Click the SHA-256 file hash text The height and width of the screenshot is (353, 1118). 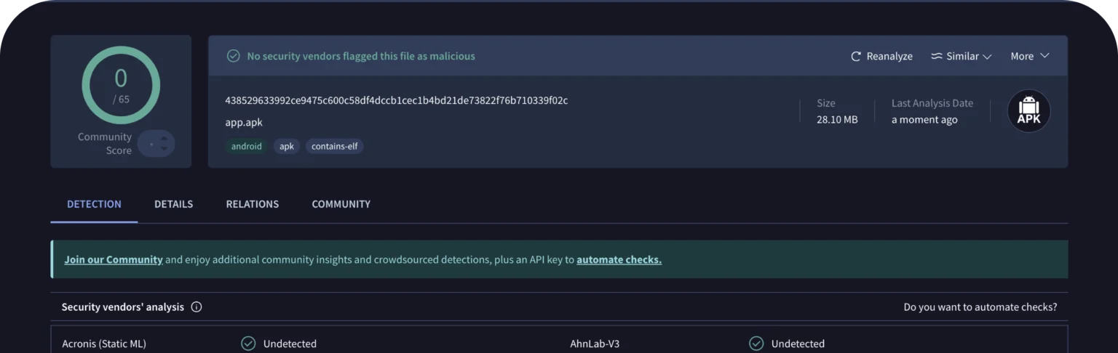click(397, 100)
